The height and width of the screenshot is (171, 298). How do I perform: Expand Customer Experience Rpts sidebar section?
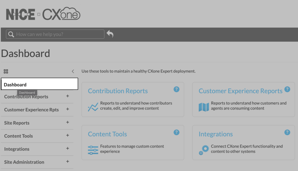click(x=67, y=109)
